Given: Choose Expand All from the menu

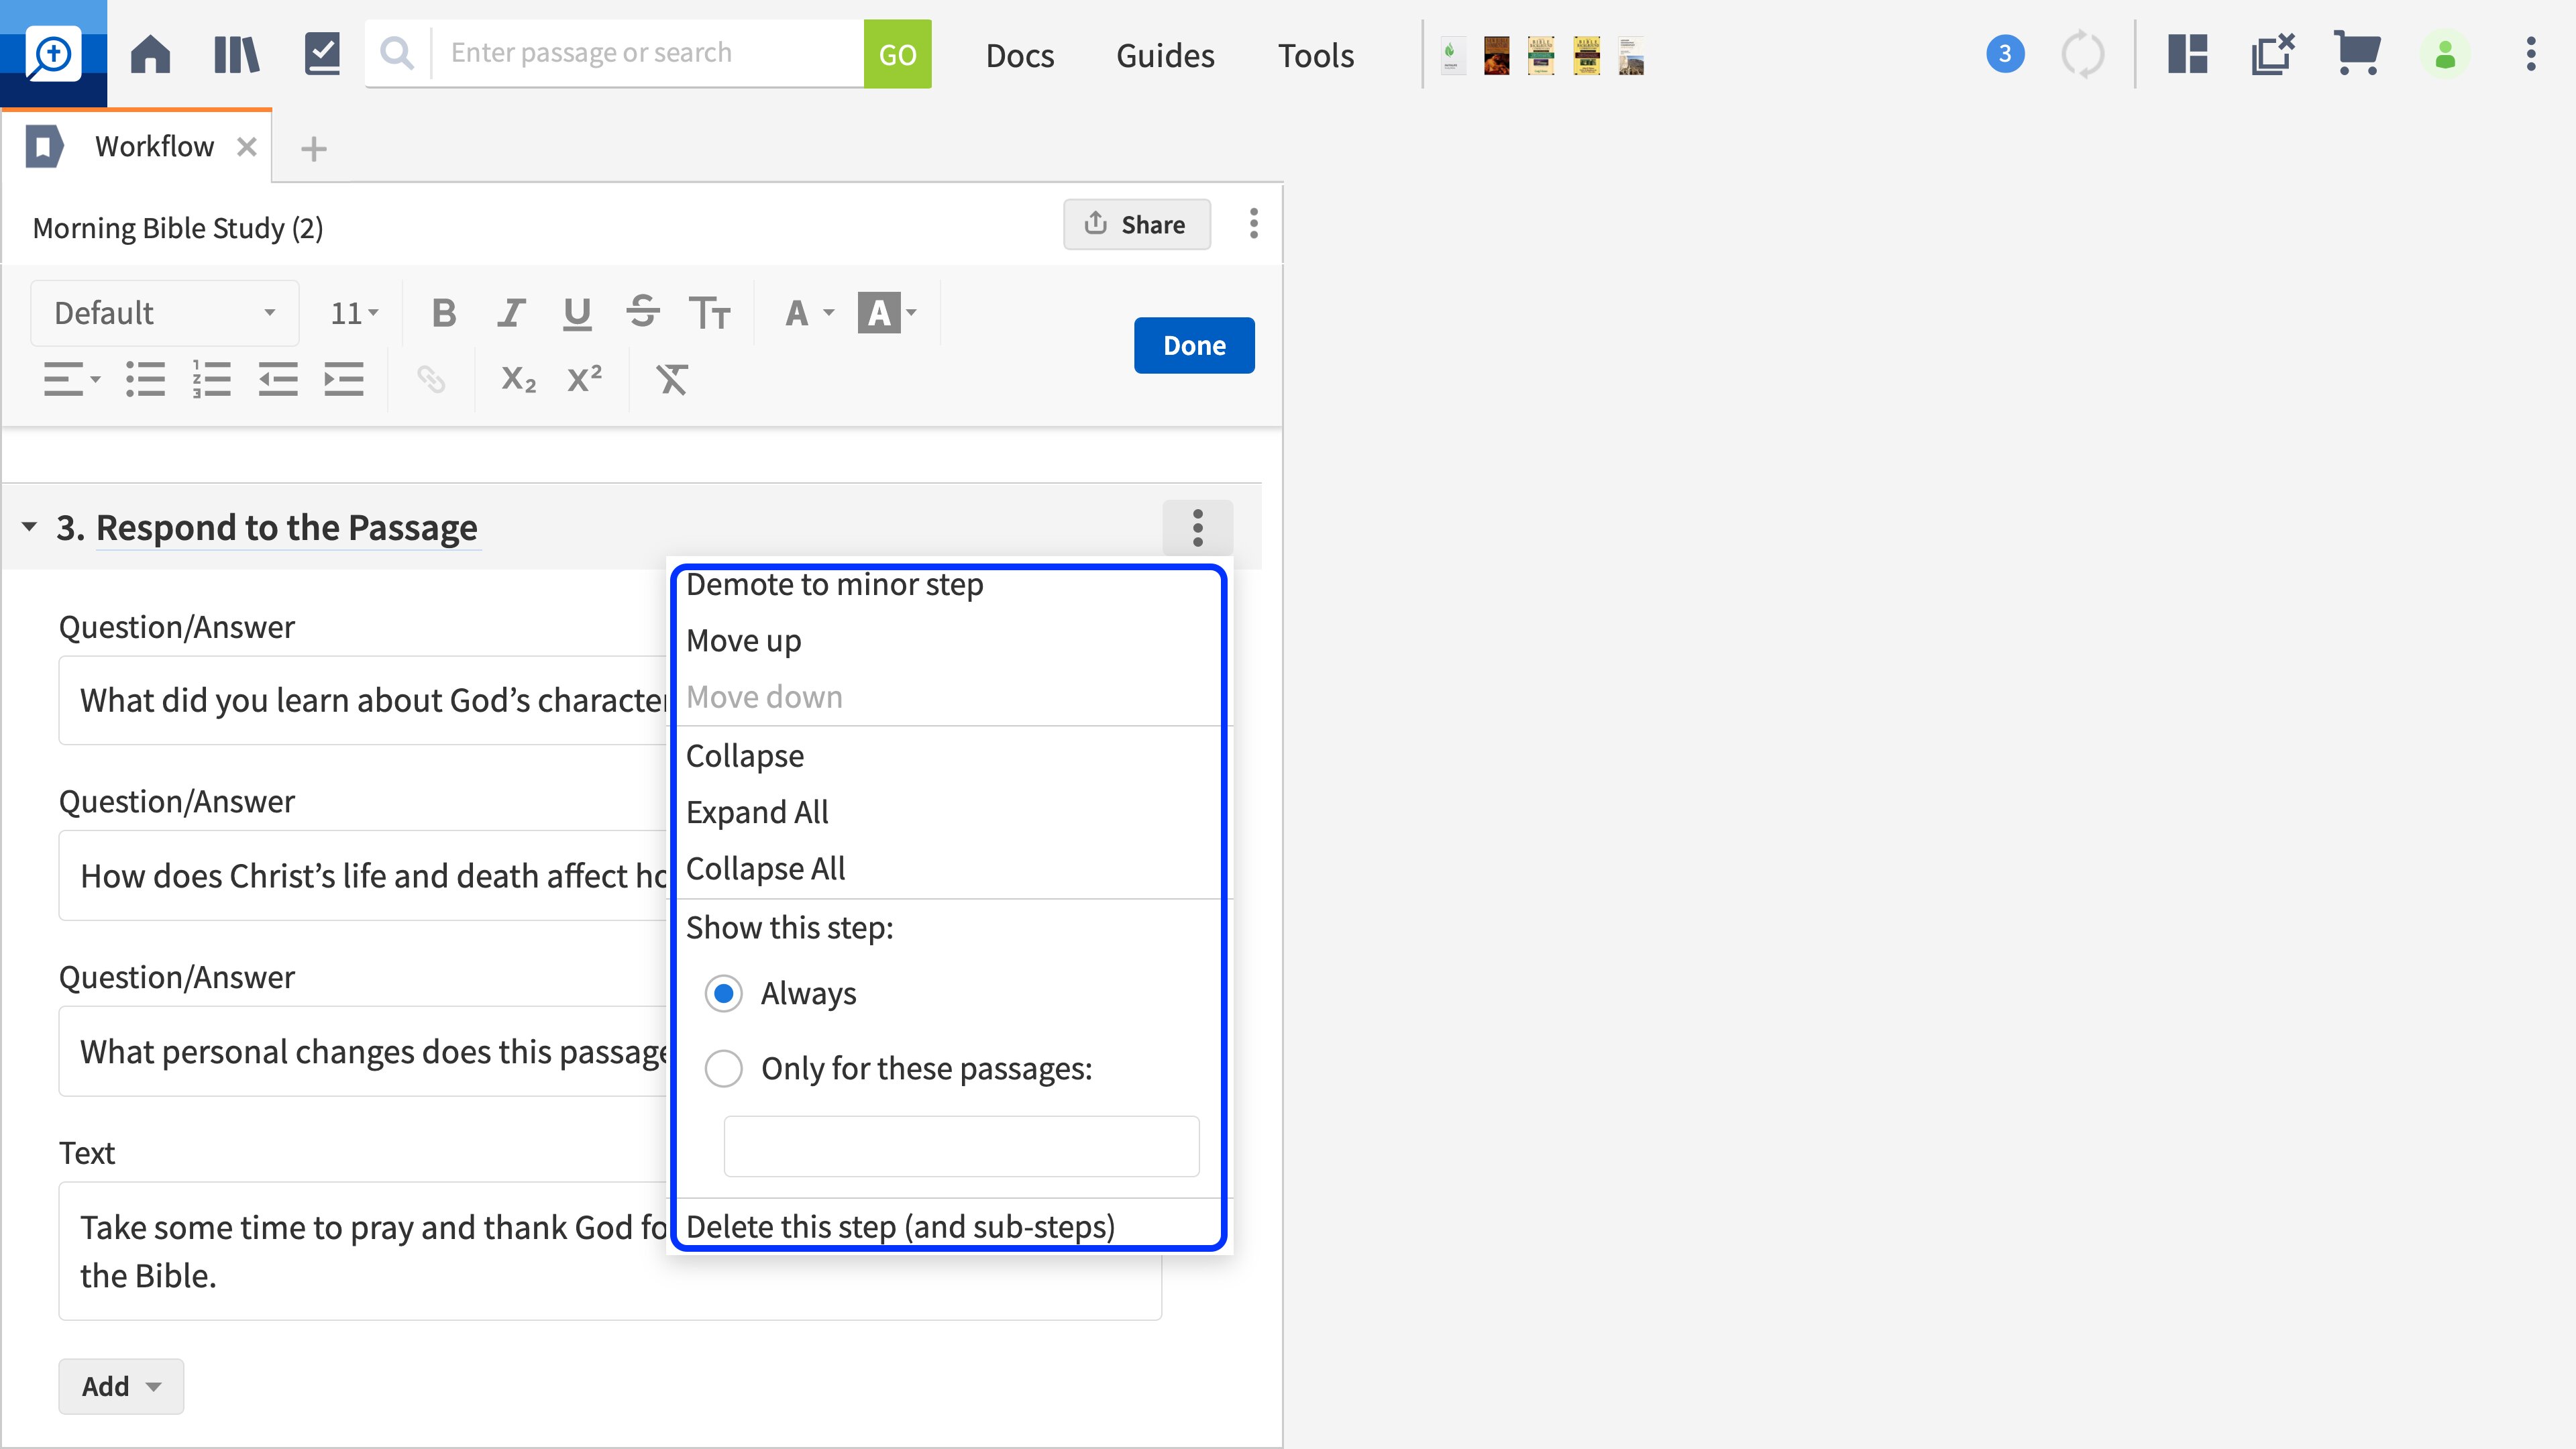Looking at the screenshot, I should click(x=757, y=812).
